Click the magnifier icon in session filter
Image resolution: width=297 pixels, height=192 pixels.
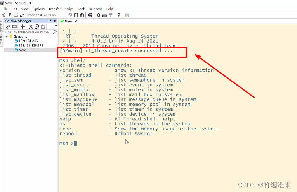click(x=55, y=32)
